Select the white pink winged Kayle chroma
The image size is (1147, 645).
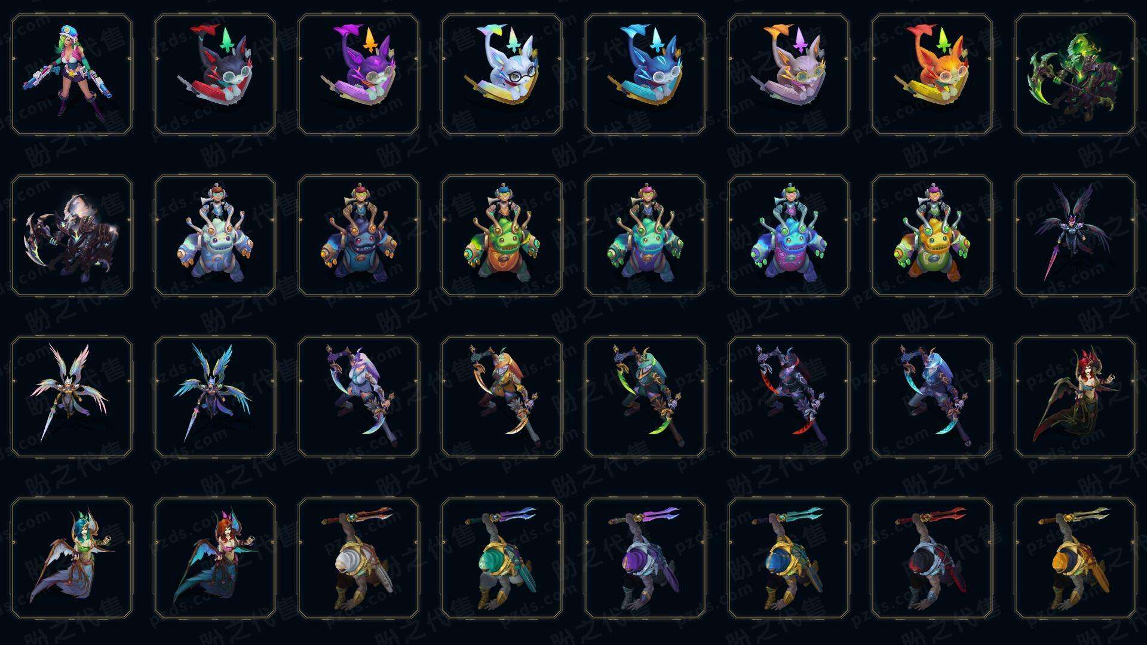pos(72,397)
